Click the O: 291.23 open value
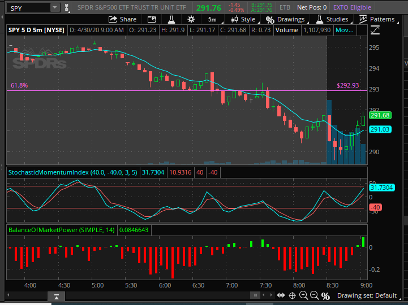The image size is (408, 305). click(x=143, y=30)
